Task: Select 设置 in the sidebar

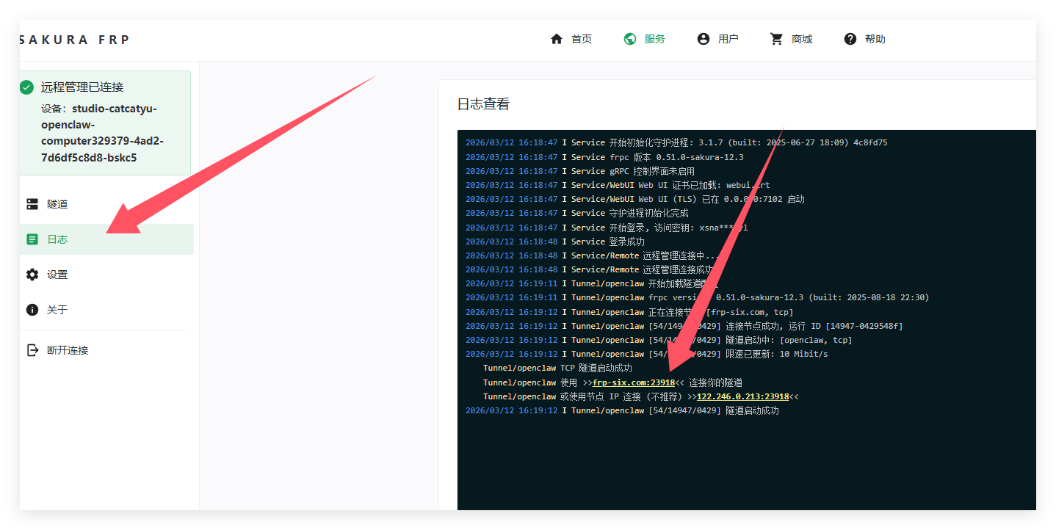Action: click(106, 275)
